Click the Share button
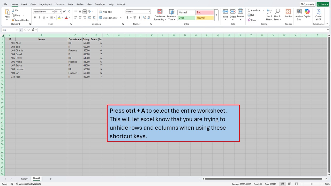 click(322, 4)
